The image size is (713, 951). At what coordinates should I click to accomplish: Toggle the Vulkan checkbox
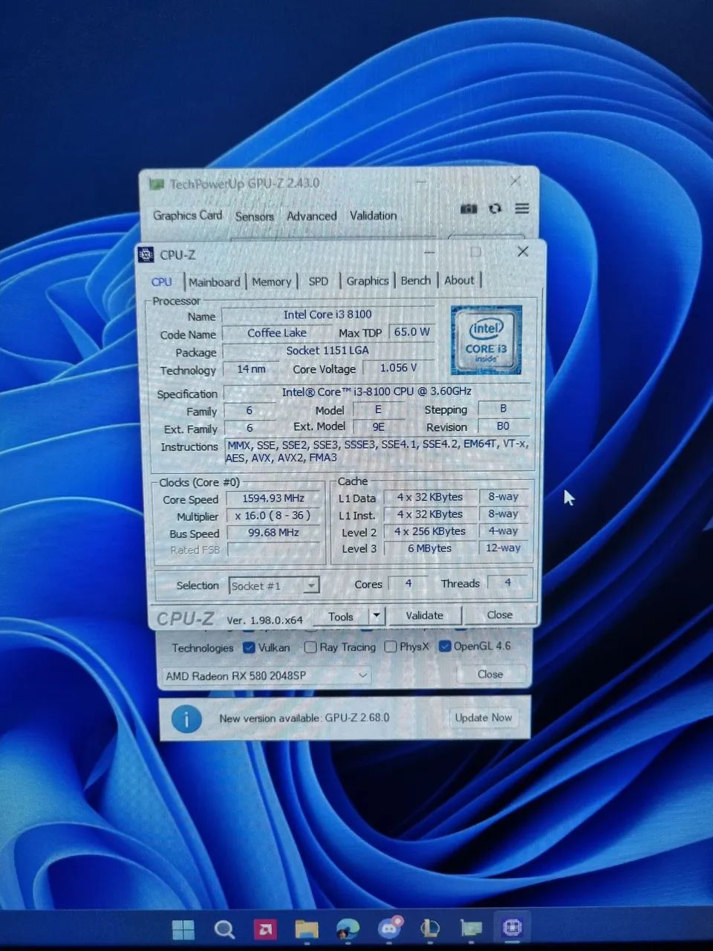[249, 648]
